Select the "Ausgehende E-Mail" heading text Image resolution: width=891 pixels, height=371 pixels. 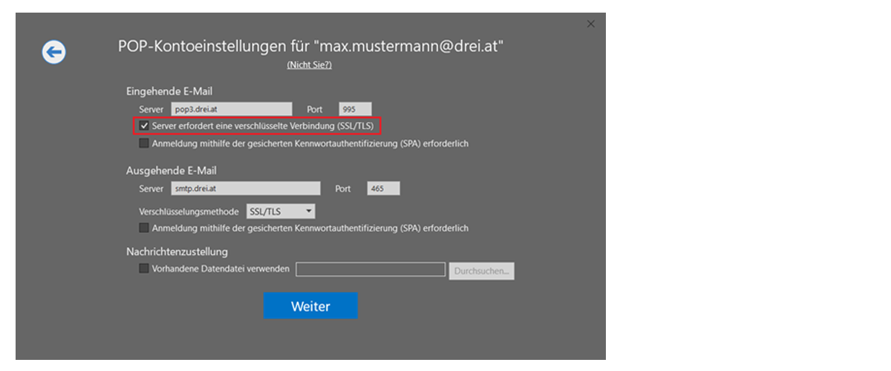pyautogui.click(x=172, y=171)
